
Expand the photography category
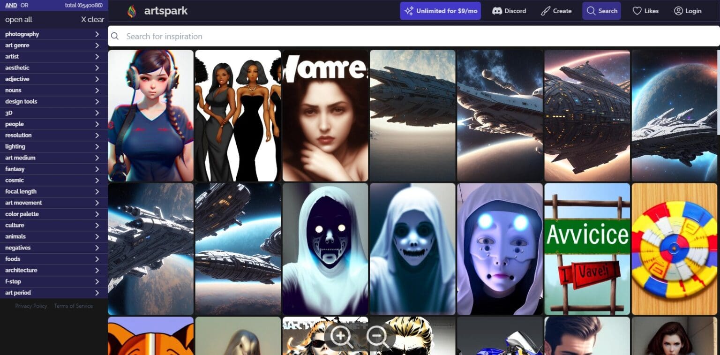(x=54, y=34)
